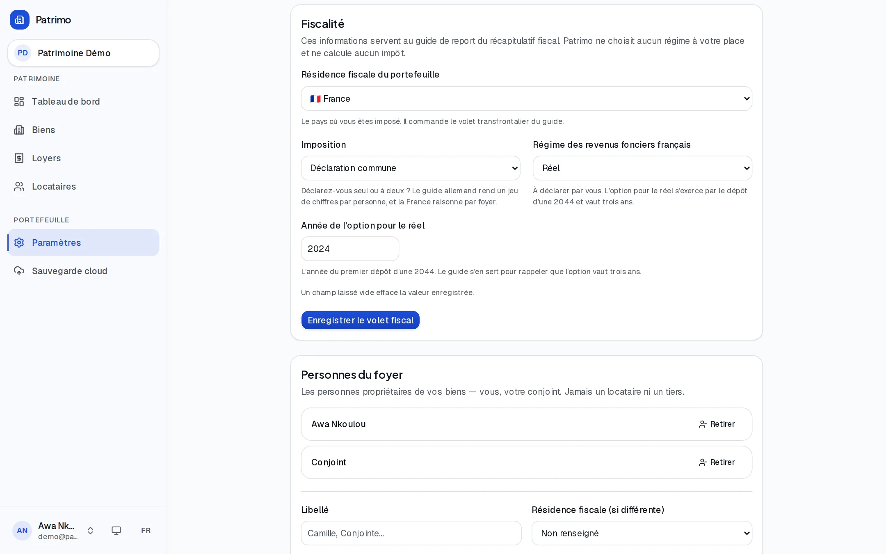
Task: Switch theme using the monitor icon
Action: pyautogui.click(x=116, y=531)
